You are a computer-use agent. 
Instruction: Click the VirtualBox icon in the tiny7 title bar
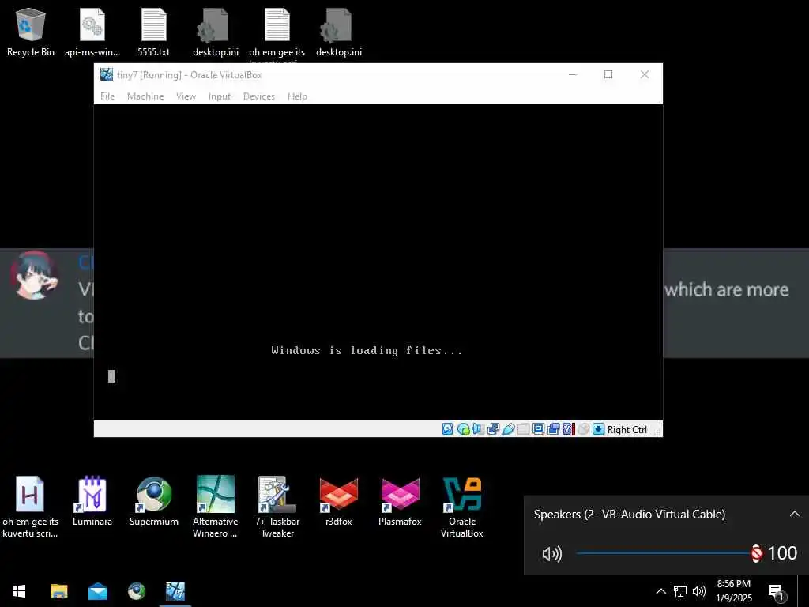click(107, 74)
